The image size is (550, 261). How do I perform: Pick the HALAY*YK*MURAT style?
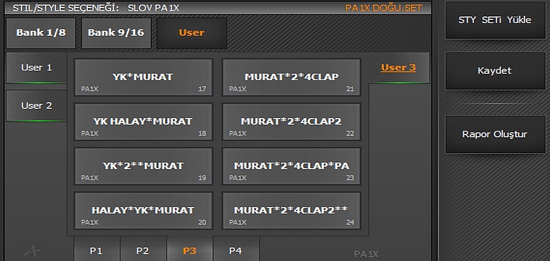coord(143,211)
